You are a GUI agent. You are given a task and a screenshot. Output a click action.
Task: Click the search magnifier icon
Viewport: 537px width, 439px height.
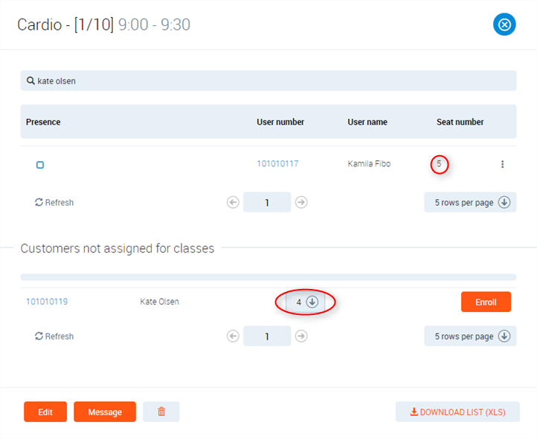pos(30,81)
